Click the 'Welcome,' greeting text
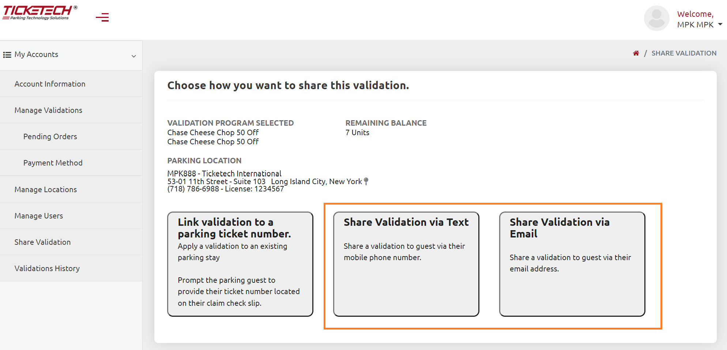Image resolution: width=727 pixels, height=350 pixels. click(695, 14)
